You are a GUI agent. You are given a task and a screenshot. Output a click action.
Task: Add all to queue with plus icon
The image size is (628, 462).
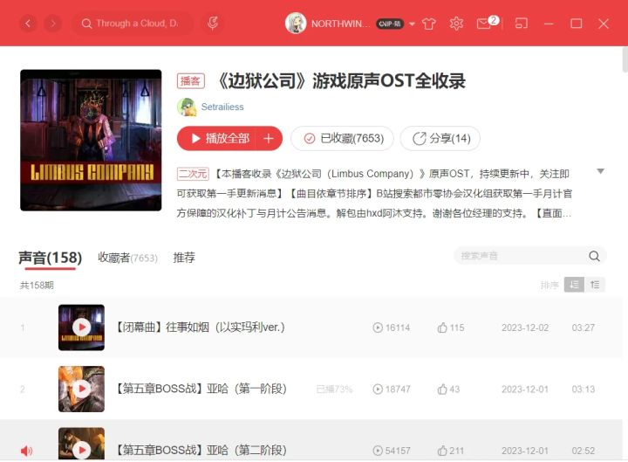tap(269, 138)
